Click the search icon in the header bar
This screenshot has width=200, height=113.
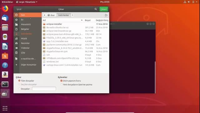pyautogui.click(x=96, y=9)
